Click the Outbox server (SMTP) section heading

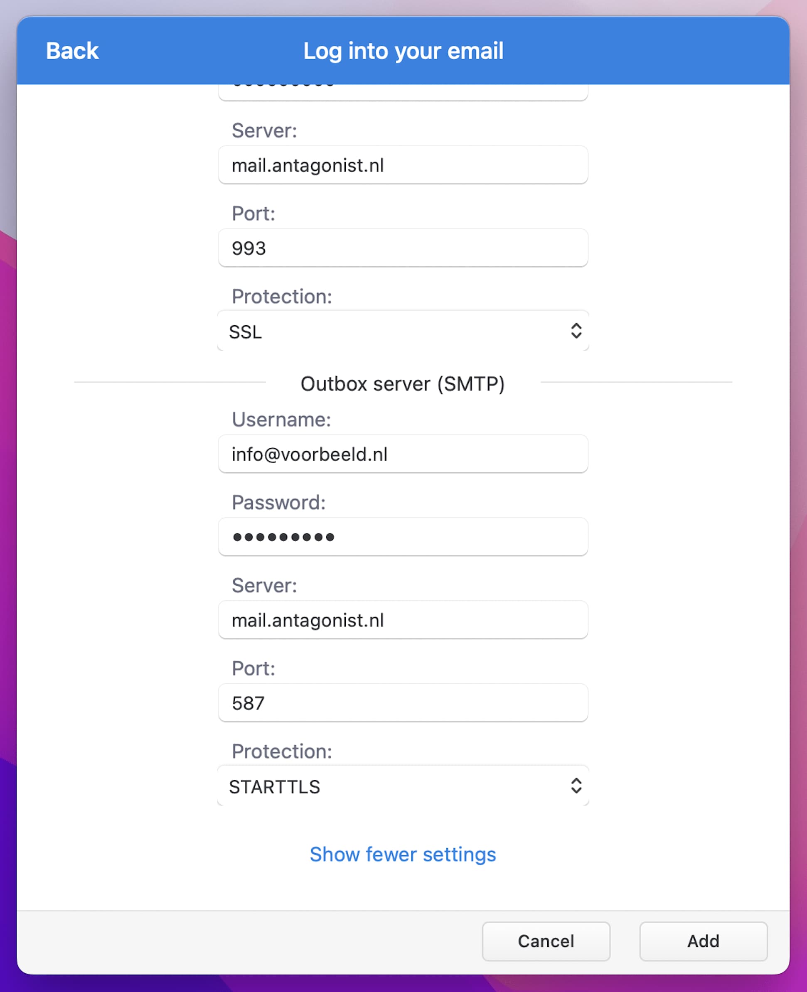click(x=403, y=384)
